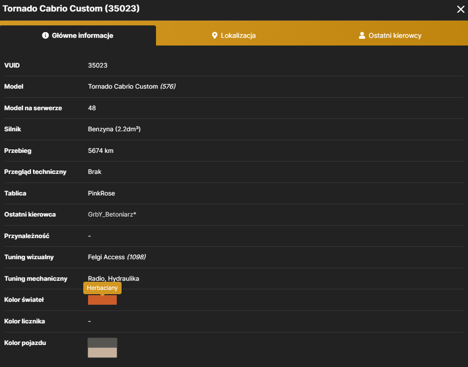Click the Przynależność row label
Viewport: 468px width, 367px height.
[26, 236]
